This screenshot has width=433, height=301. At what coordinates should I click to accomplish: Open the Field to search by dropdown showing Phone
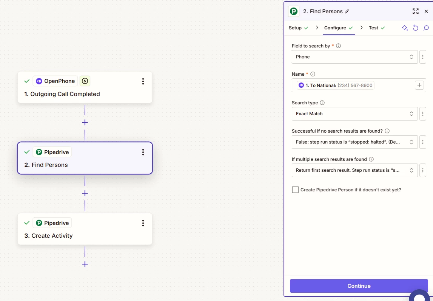(x=354, y=57)
